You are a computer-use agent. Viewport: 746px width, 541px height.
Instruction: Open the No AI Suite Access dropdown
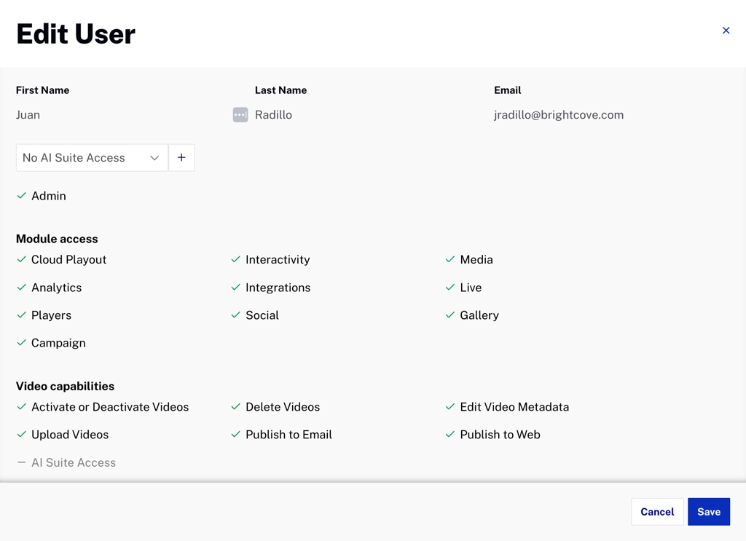tap(92, 158)
